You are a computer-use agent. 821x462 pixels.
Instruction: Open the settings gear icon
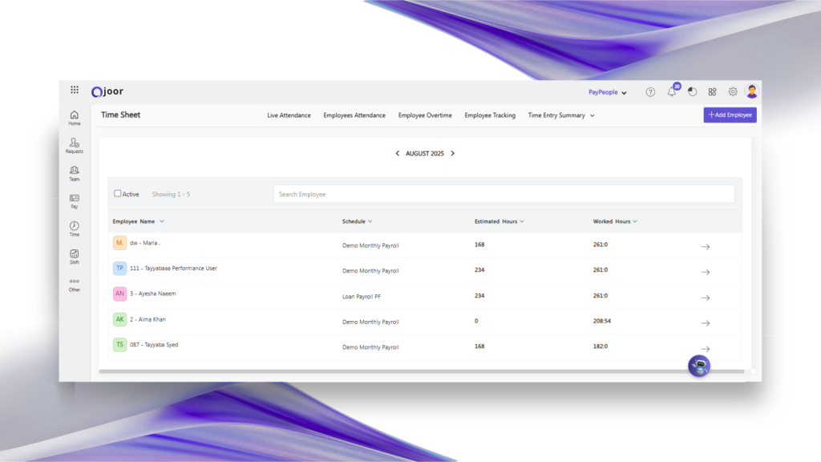point(733,91)
